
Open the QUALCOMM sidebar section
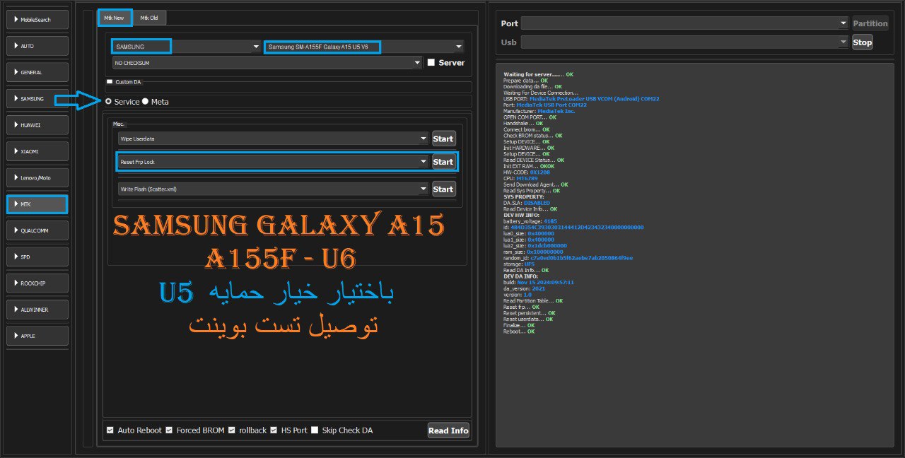point(37,230)
